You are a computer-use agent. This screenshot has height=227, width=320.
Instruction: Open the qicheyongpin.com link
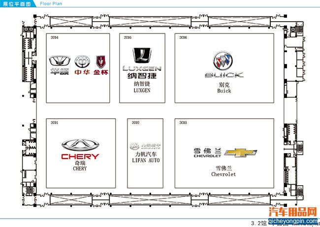pos(293,221)
